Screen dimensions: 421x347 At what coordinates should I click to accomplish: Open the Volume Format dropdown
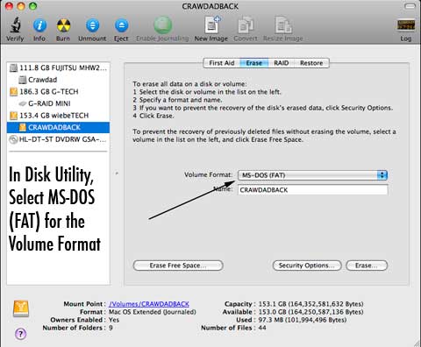(313, 175)
